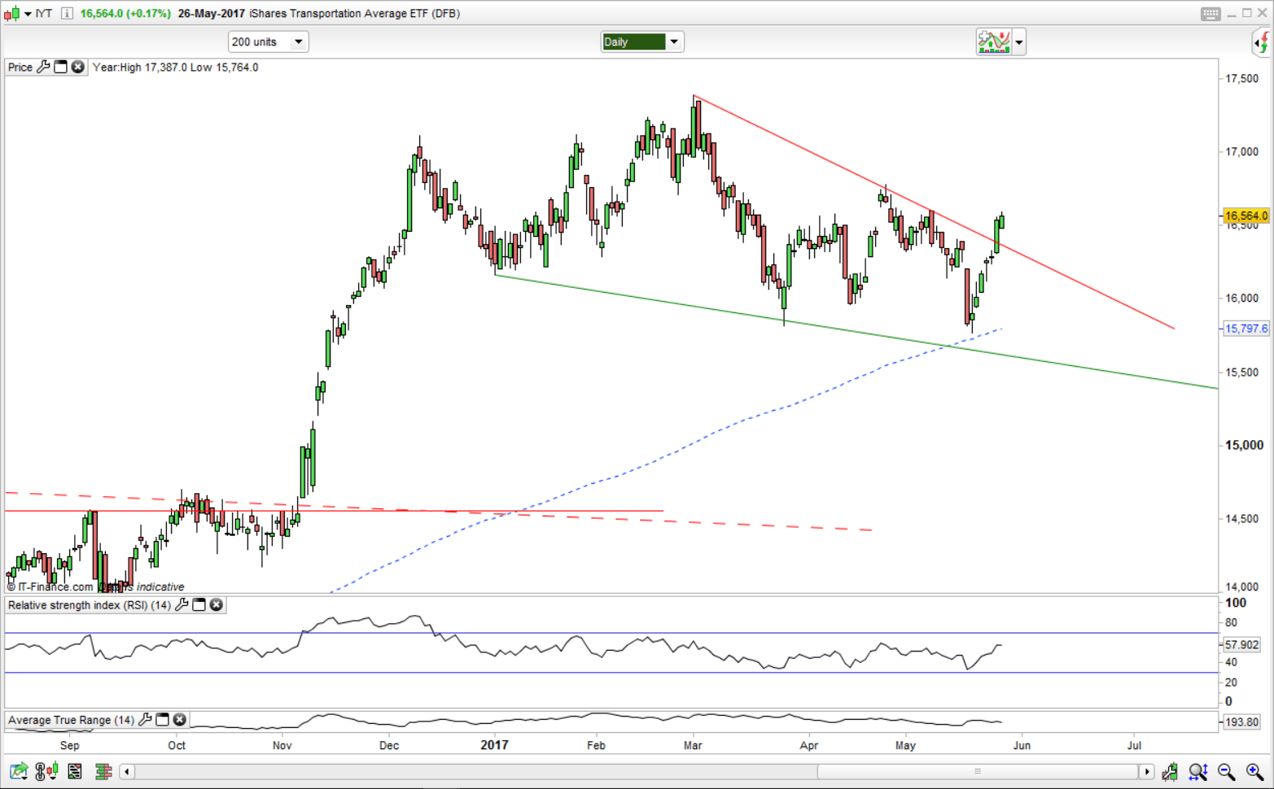Click the zoom in magnifier icon
1274x789 pixels.
[1254, 771]
